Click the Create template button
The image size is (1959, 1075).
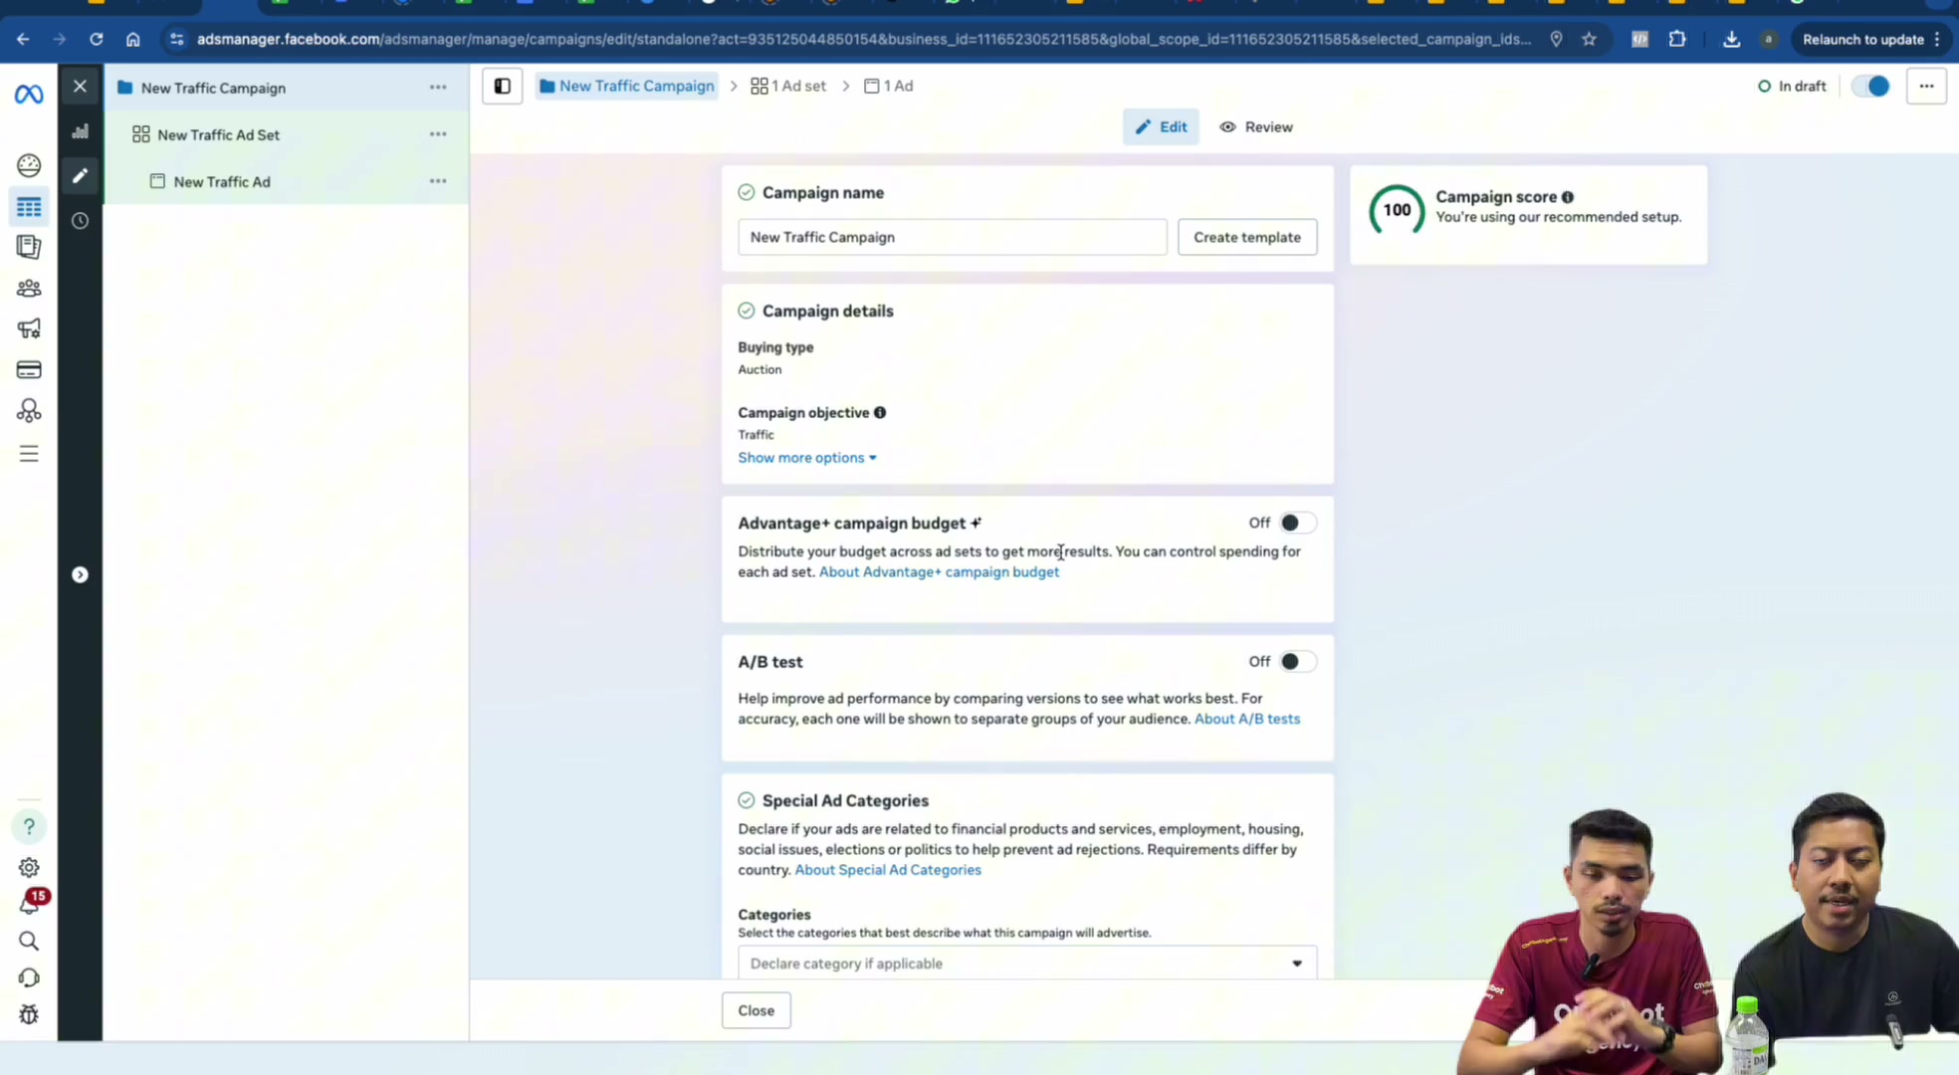(x=1247, y=238)
